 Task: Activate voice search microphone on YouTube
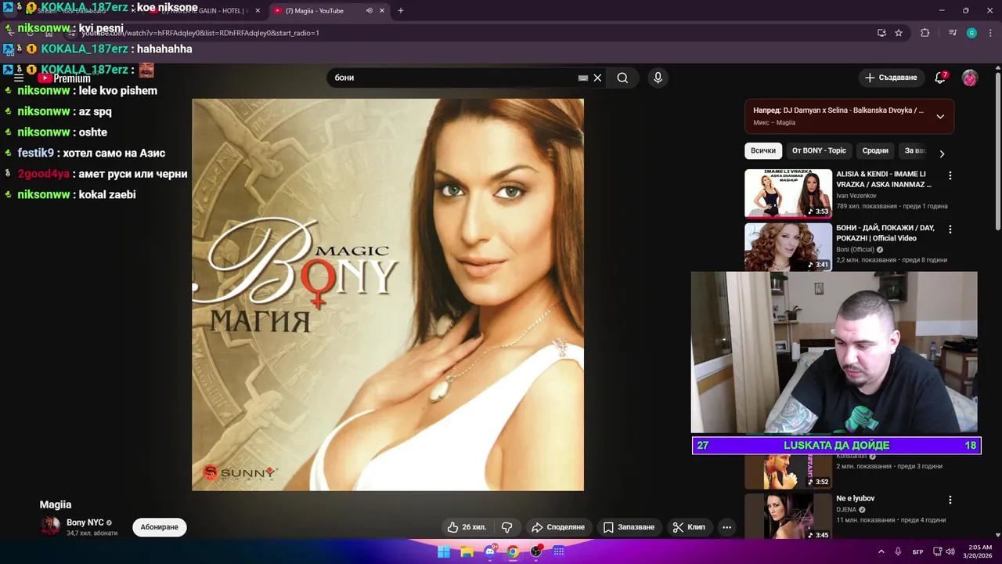pos(658,78)
